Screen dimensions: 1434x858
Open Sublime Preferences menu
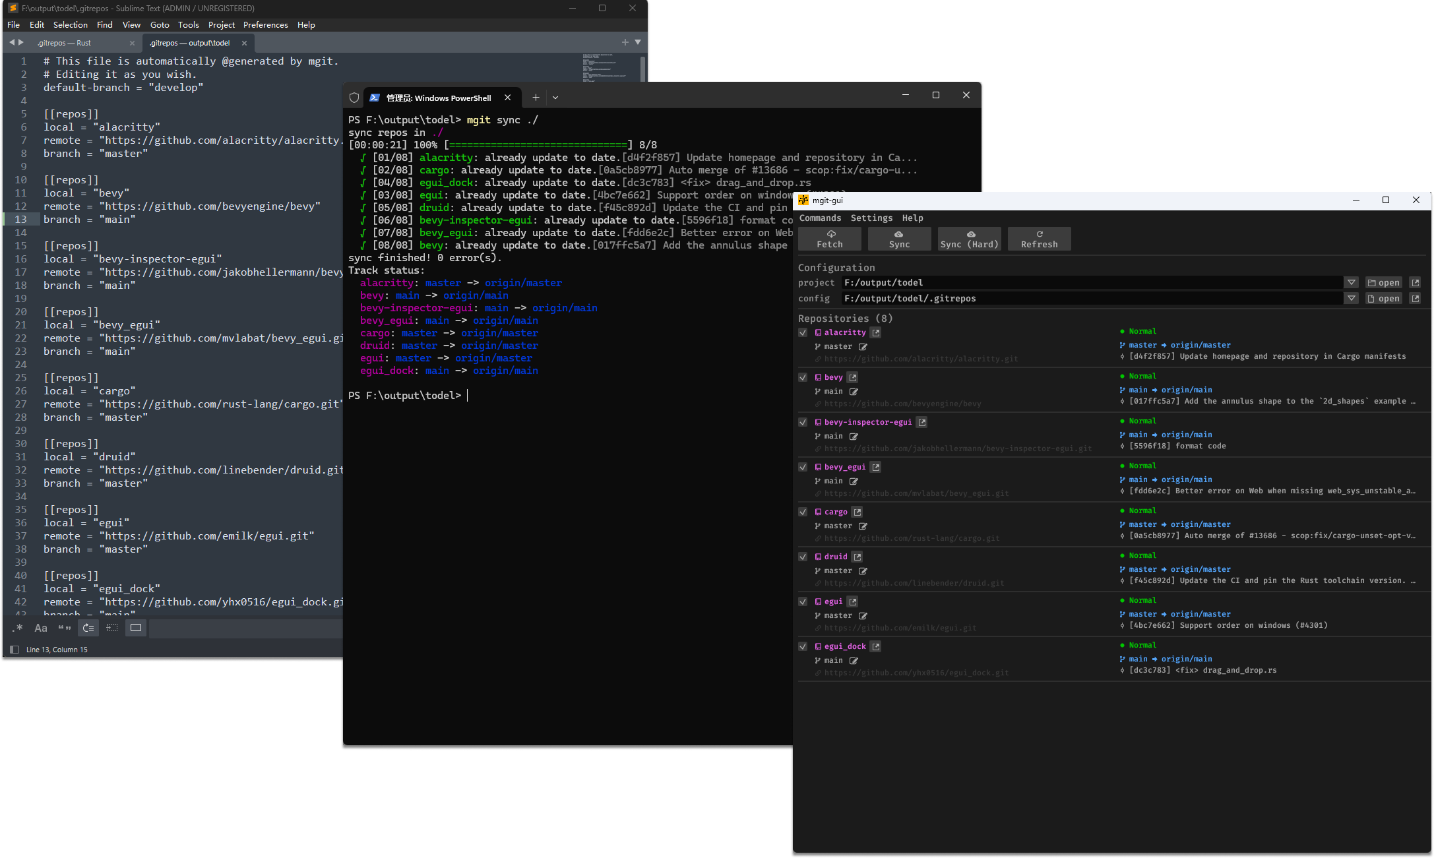pos(265,25)
